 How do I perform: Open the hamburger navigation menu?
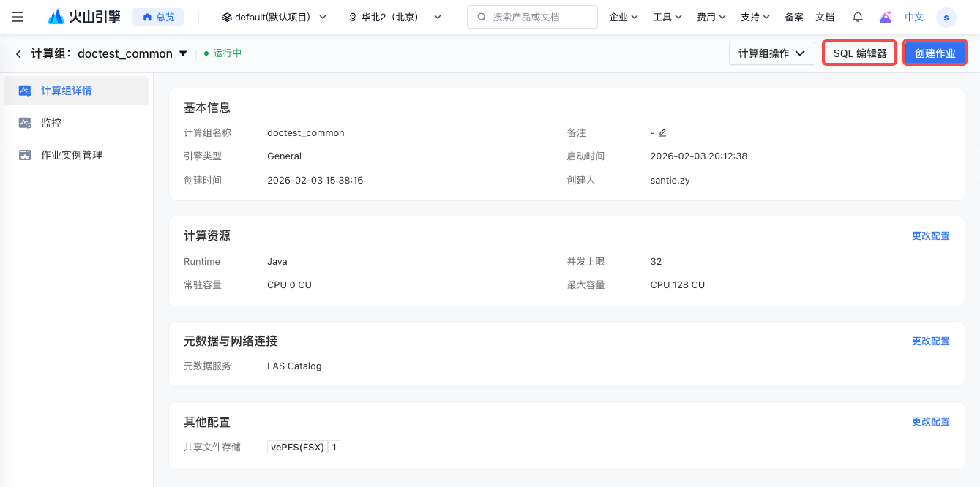pyautogui.click(x=18, y=17)
